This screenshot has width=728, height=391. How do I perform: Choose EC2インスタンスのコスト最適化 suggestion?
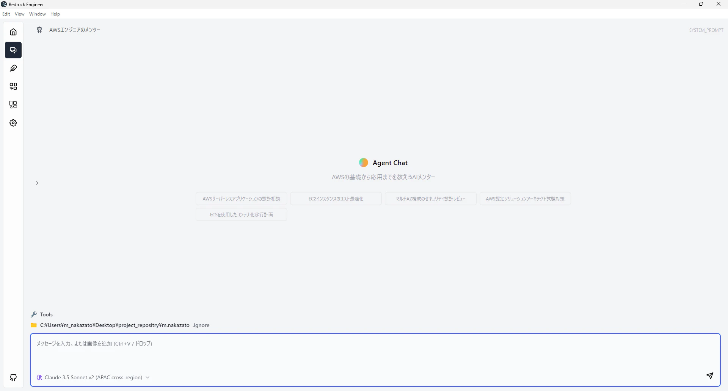pos(336,199)
